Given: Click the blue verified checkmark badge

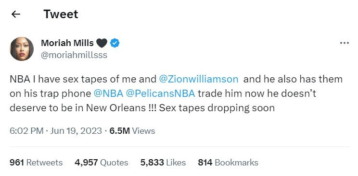Looking at the screenshot, I should (115, 43).
